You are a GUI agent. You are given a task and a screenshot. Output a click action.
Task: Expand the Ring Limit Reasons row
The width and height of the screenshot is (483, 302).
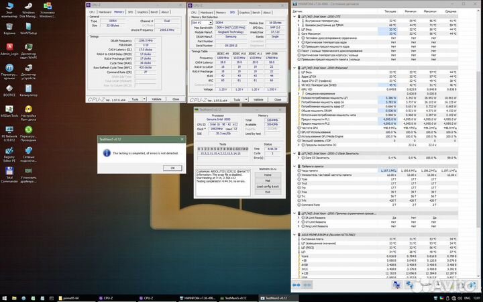tap(299, 226)
